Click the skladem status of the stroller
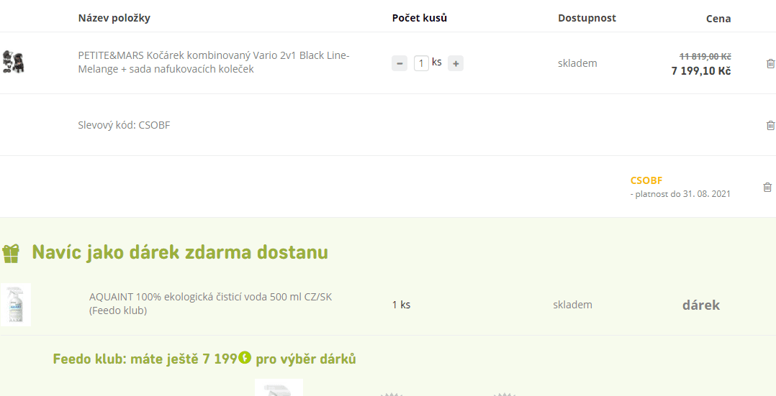 (x=577, y=63)
